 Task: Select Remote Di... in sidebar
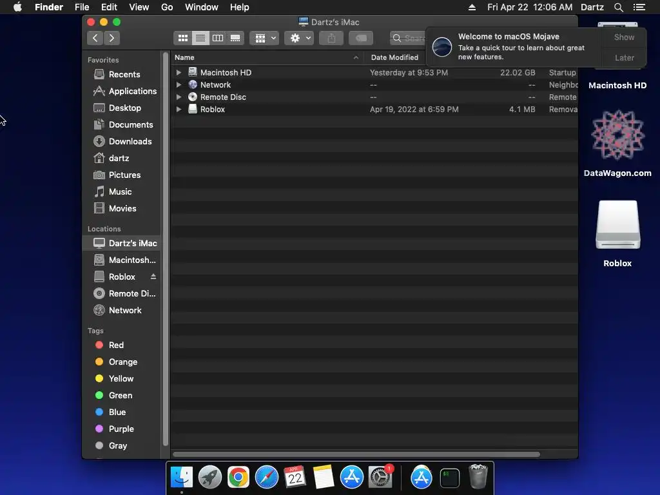[121, 294]
